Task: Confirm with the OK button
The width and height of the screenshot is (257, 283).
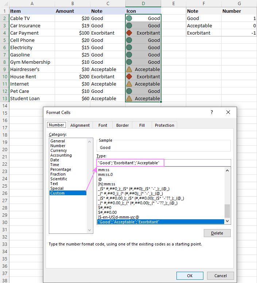Action: tap(190, 276)
